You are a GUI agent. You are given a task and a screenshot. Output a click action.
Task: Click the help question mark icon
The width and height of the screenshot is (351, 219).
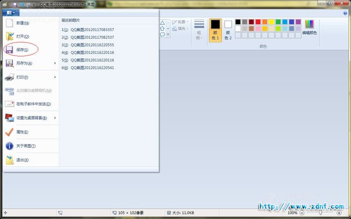345,13
